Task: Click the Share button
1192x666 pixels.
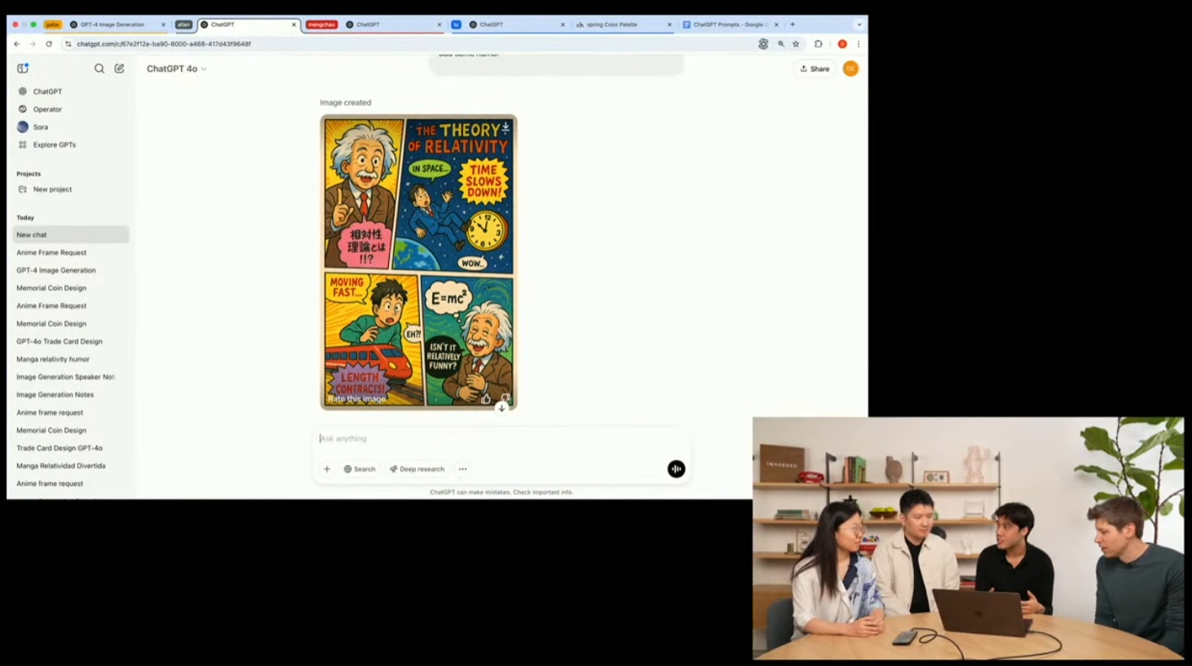Action: [815, 68]
